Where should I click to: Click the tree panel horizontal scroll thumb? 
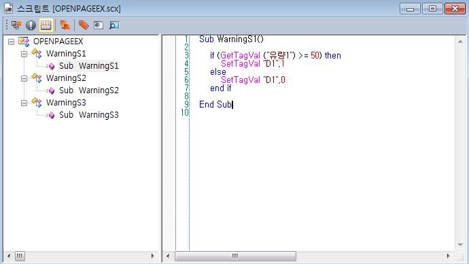[x=20, y=256]
